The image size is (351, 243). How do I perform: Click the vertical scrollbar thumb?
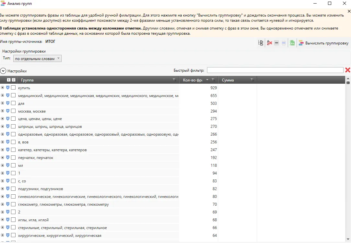[348, 82]
